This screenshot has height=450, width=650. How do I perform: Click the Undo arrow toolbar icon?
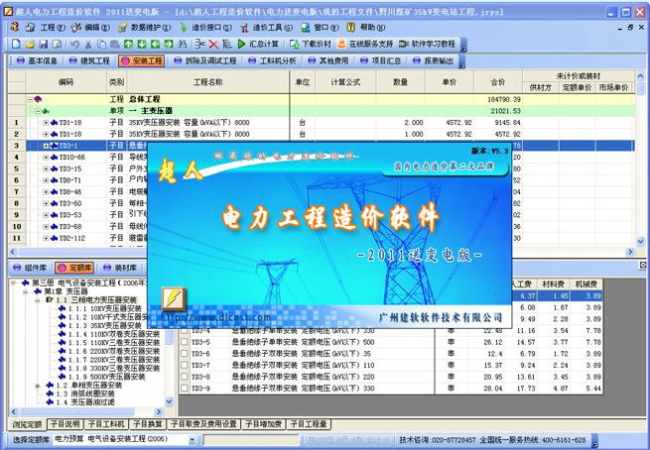[x=74, y=44]
